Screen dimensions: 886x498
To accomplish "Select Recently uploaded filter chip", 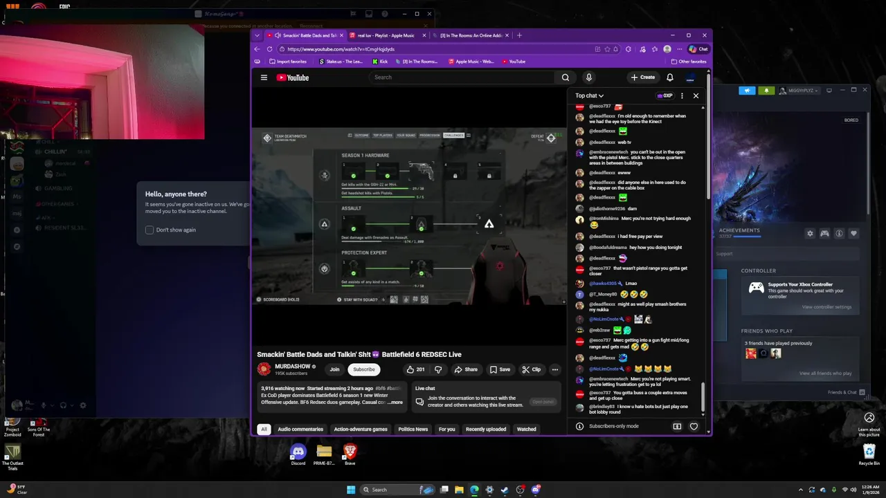I will 486,429.
